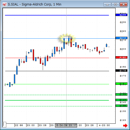This screenshot has height=130, width=130.
Task: Click the 23:25 time axis label
Action: [90, 125]
